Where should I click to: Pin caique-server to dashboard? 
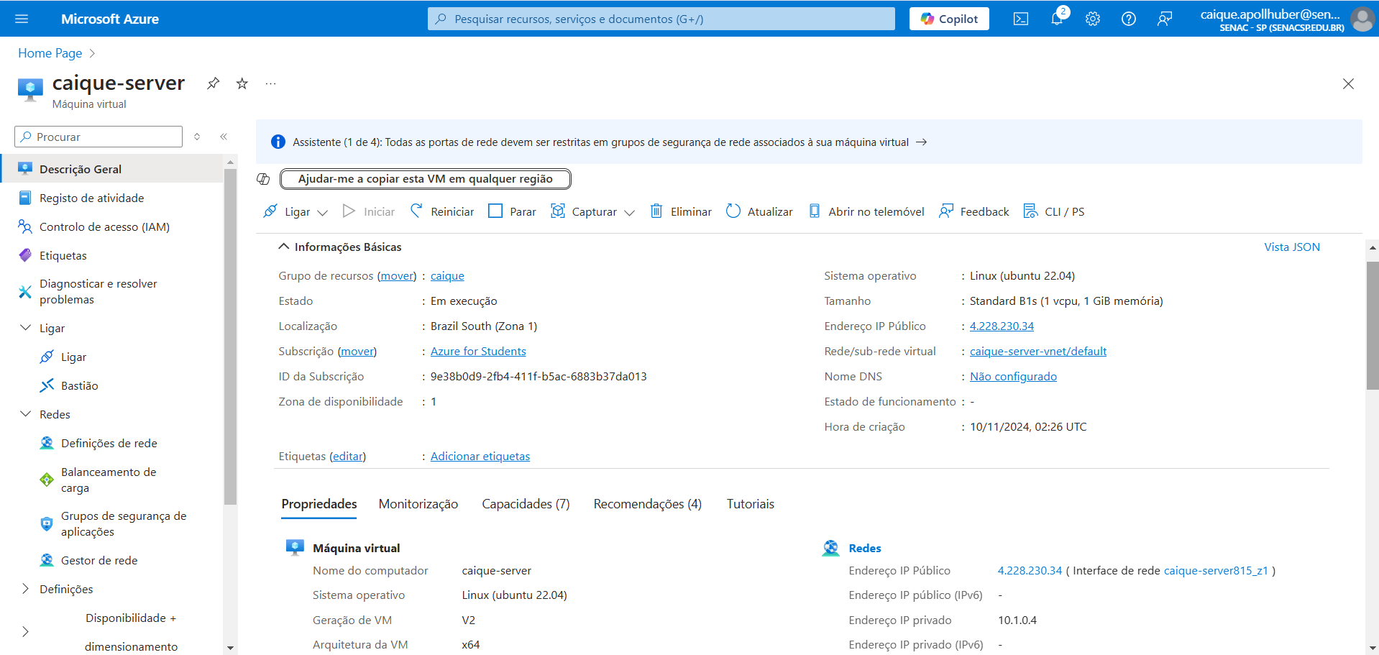213,83
